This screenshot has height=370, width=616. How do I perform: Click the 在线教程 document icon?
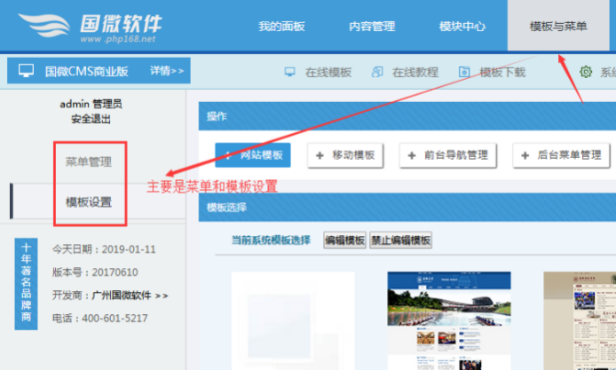(x=377, y=72)
